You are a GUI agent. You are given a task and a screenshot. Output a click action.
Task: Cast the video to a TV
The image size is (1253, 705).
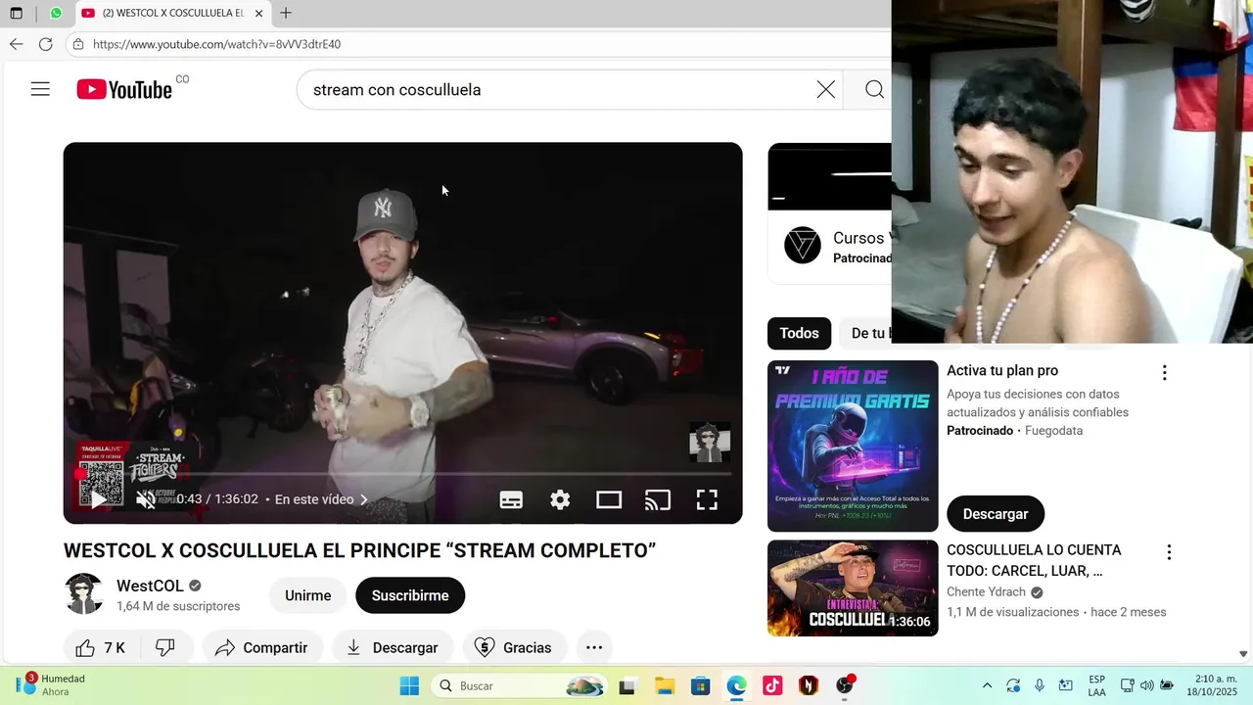658,499
